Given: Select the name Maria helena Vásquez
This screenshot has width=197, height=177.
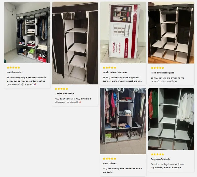Looking at the screenshot, I should pyautogui.click(x=115, y=72).
